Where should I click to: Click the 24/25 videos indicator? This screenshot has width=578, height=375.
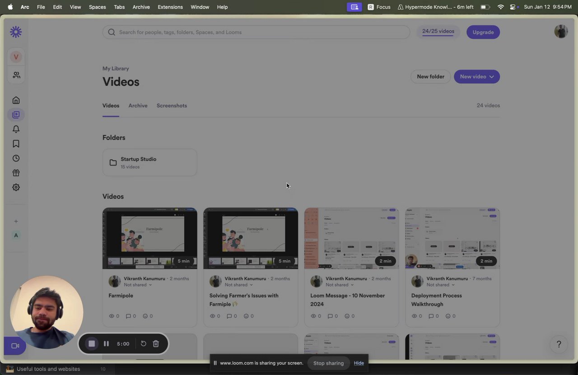click(x=438, y=32)
